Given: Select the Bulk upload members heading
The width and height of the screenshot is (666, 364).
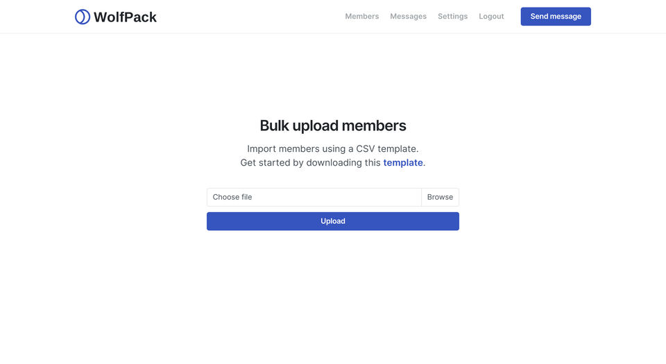Looking at the screenshot, I should (x=333, y=125).
